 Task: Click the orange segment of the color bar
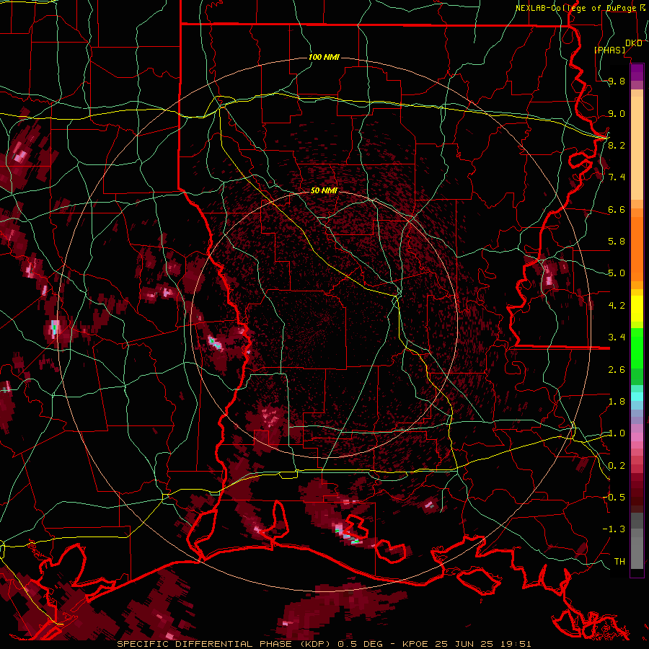click(637, 248)
